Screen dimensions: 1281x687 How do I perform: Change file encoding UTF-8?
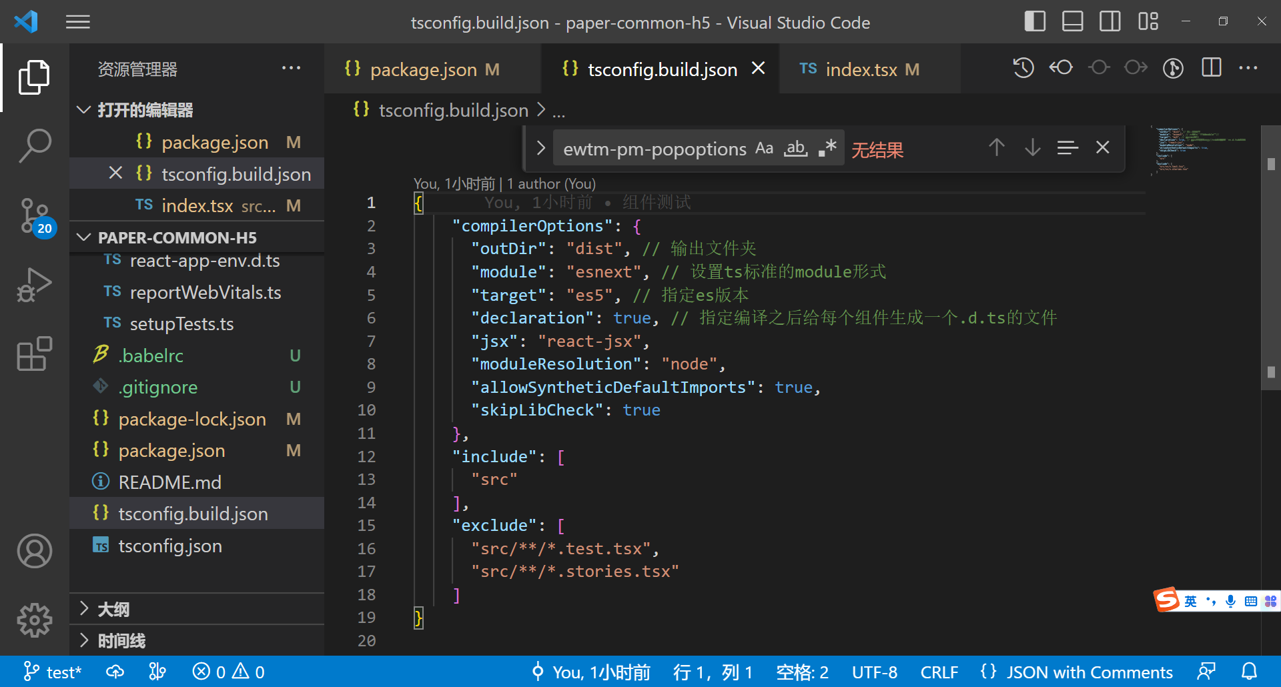[x=874, y=672]
